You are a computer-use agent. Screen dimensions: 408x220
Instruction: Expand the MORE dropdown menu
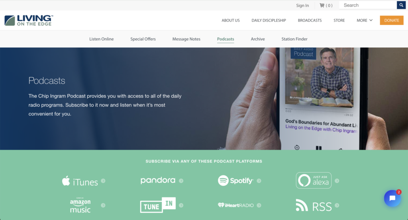click(364, 20)
